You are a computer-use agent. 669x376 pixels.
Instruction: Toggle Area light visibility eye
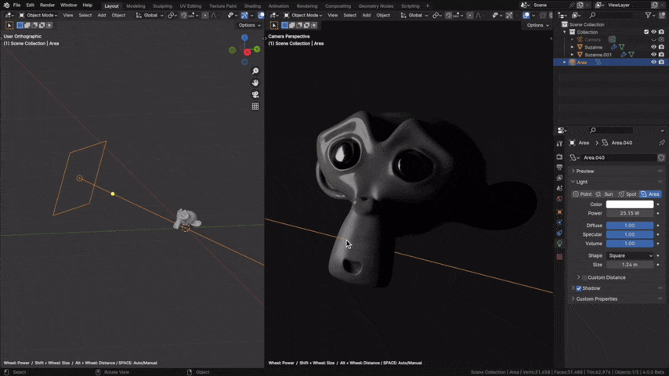[x=653, y=63]
